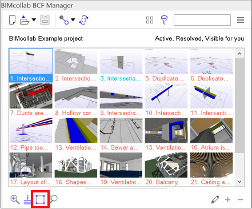Select thumbnail 7. Ducts are...
The width and height of the screenshot is (252, 209).
click(x=31, y=100)
